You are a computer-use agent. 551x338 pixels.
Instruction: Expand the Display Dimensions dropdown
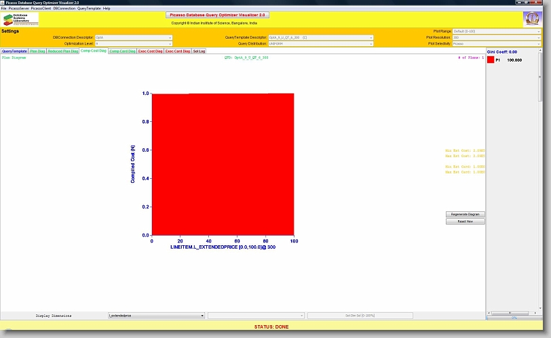tap(156, 316)
